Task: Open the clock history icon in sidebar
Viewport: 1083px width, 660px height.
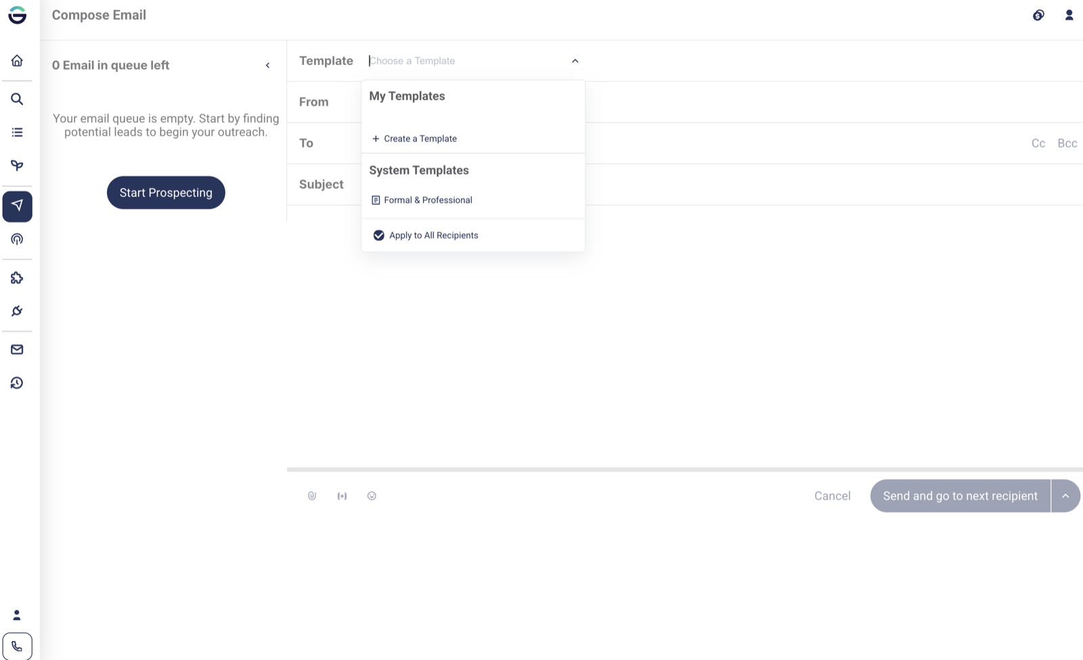Action: (17, 383)
